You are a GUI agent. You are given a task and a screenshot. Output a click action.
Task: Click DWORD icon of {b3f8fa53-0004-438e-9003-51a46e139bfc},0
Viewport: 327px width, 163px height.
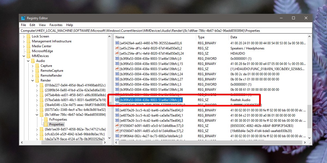(117, 59)
